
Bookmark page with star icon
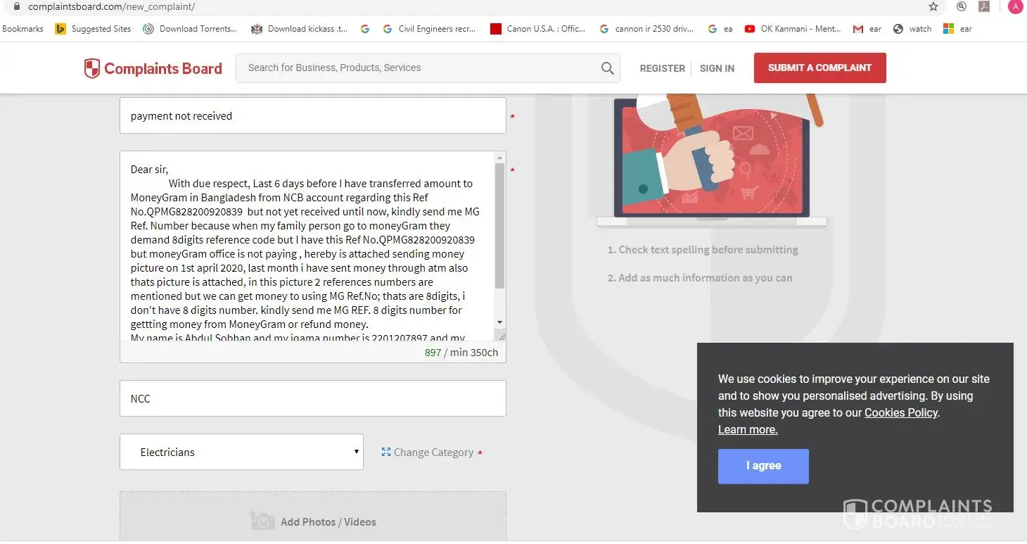point(933,6)
